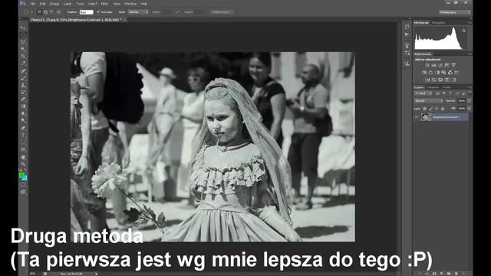Click the foreground color swatch

[22, 176]
